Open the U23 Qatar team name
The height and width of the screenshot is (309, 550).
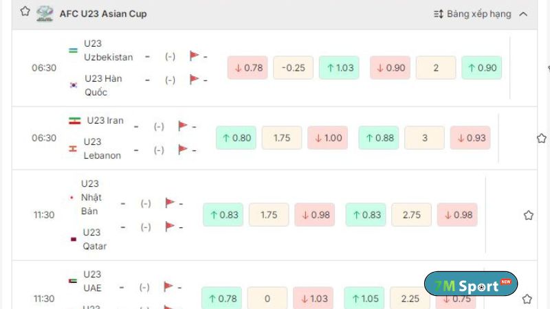93,239
